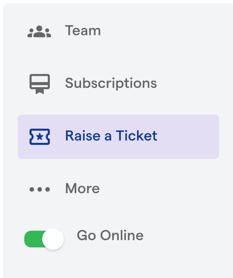Viewport: 233px width, 278px height.
Task: Click the highlighted purple Raise a Ticket row
Action: 118,137
